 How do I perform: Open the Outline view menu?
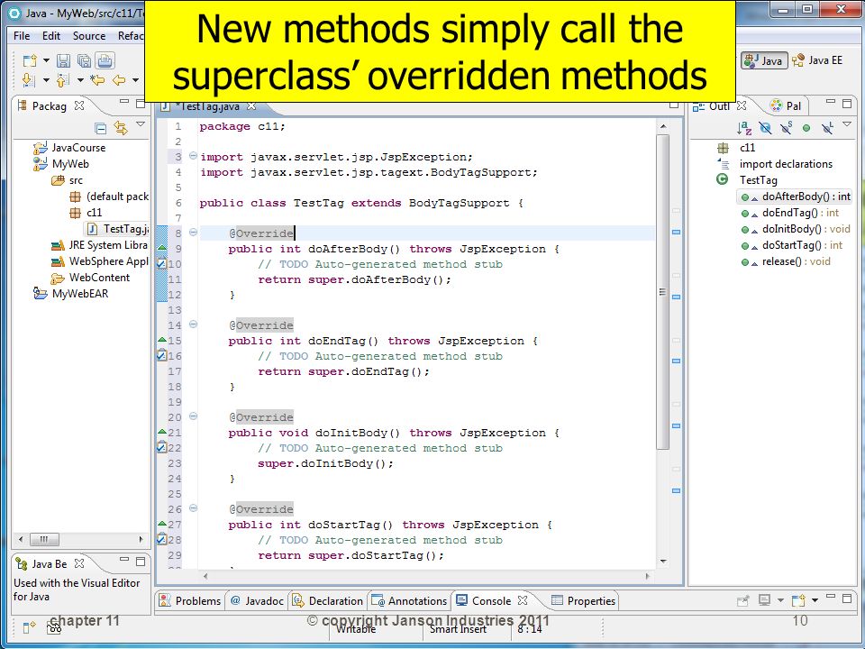[x=847, y=124]
